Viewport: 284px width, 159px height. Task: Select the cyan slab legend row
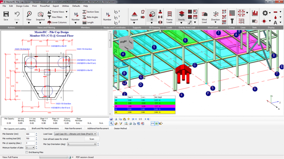[145, 100]
